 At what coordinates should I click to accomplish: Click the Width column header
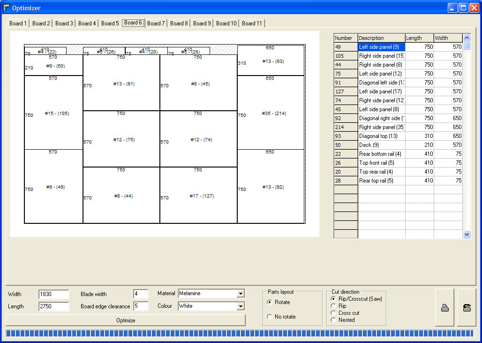click(448, 38)
